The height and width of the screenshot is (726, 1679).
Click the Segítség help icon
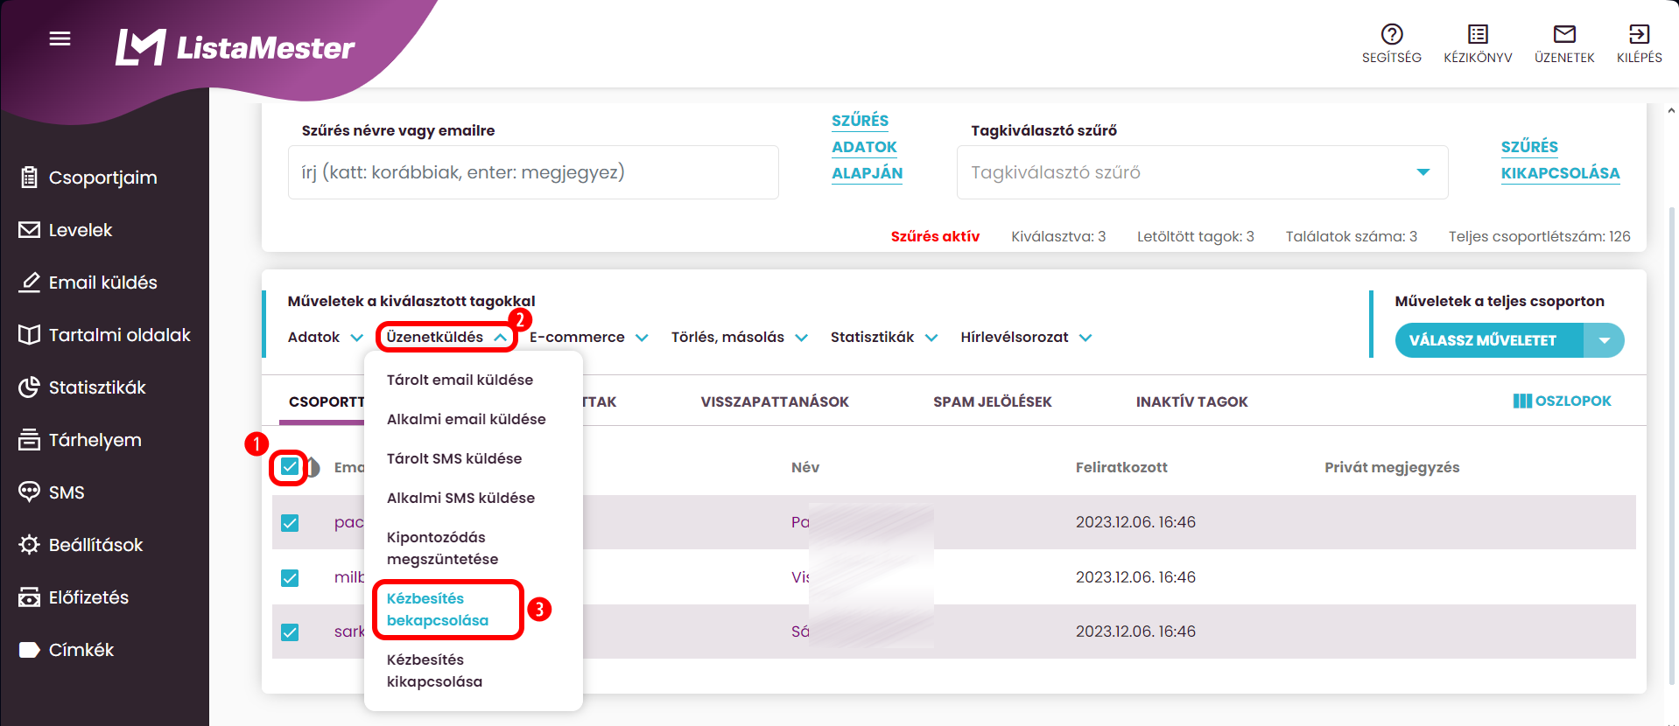click(x=1391, y=35)
